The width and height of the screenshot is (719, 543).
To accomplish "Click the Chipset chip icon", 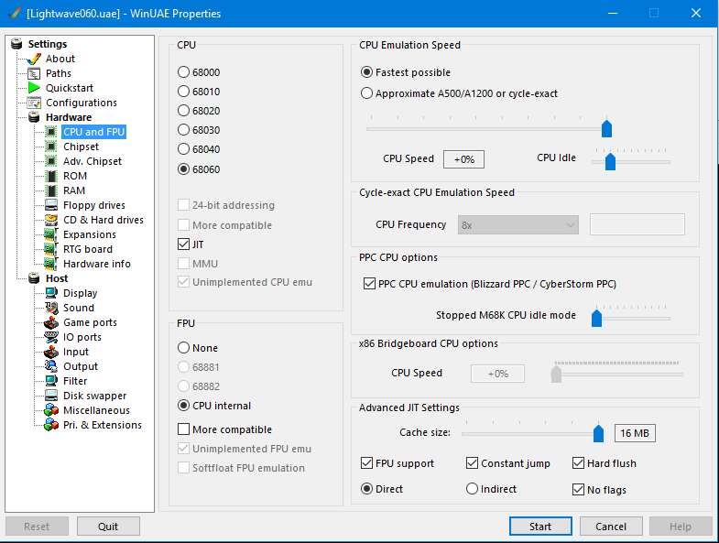I will [51, 147].
